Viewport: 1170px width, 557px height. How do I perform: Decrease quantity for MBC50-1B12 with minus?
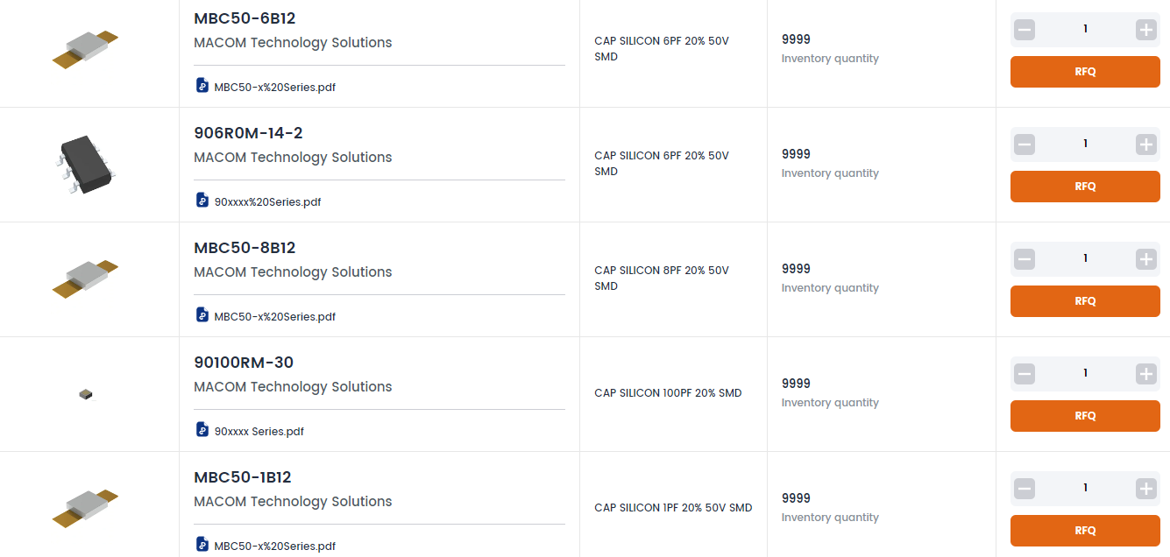(1025, 489)
